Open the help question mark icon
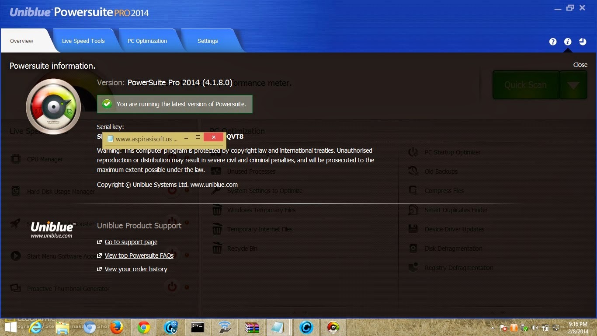 (x=553, y=42)
